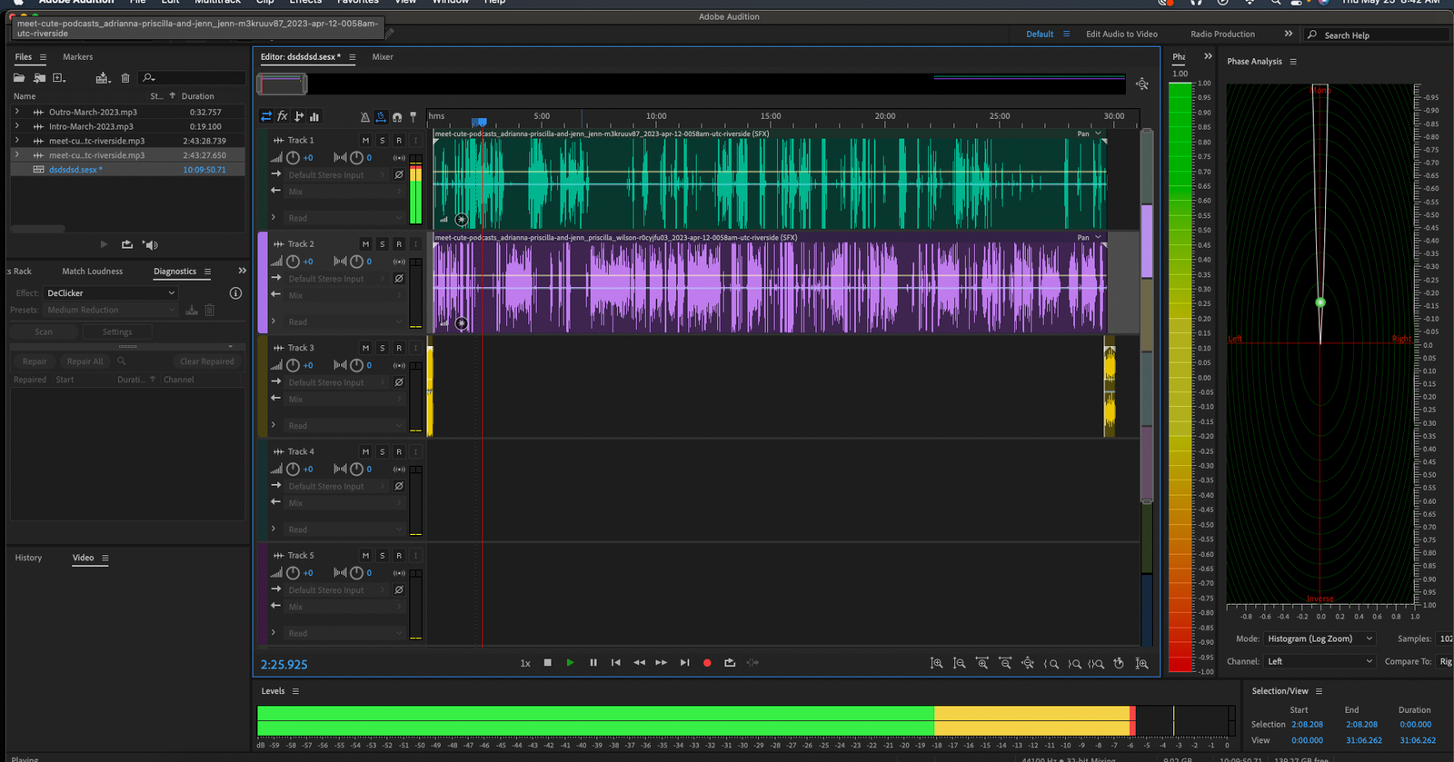Toggle the Inputs/Outputs view icon in editor
Viewport: 1454px width, 762px height.
coord(266,116)
